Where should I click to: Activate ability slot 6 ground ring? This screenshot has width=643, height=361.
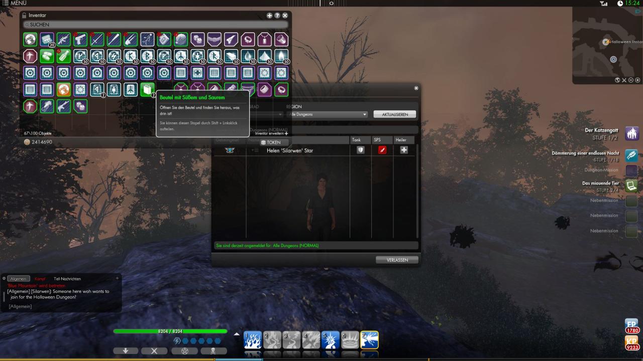(x=350, y=340)
